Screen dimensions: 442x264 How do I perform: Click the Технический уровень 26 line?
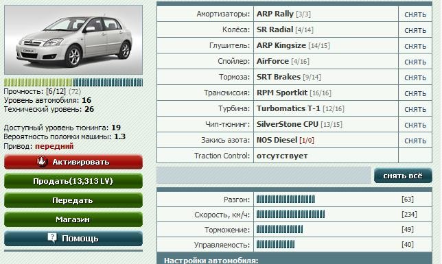coord(49,109)
